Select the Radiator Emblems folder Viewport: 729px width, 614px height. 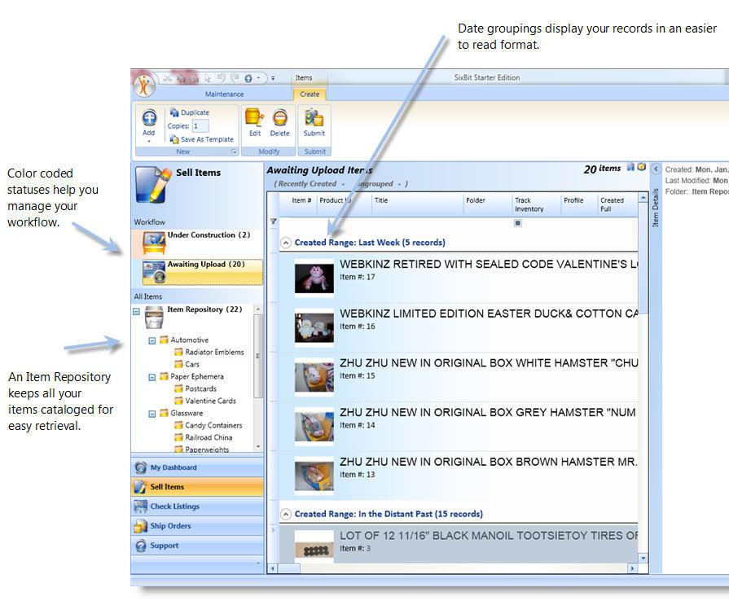(214, 353)
